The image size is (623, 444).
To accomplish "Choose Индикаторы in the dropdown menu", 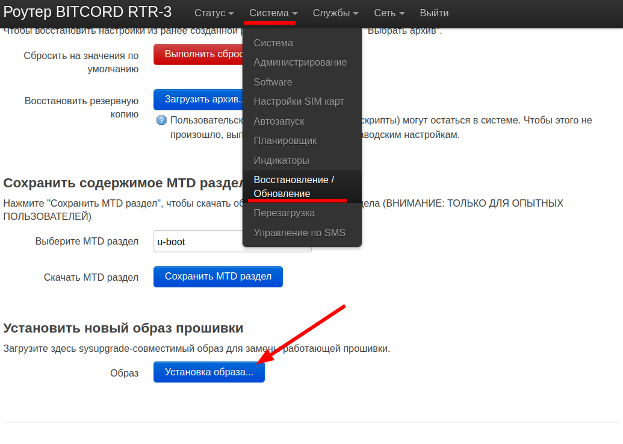I will [281, 160].
